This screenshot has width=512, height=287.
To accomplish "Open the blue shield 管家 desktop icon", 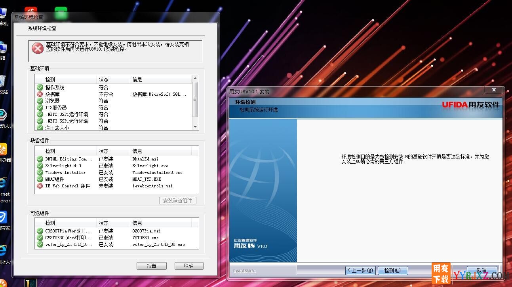I will pyautogui.click(x=3, y=217).
